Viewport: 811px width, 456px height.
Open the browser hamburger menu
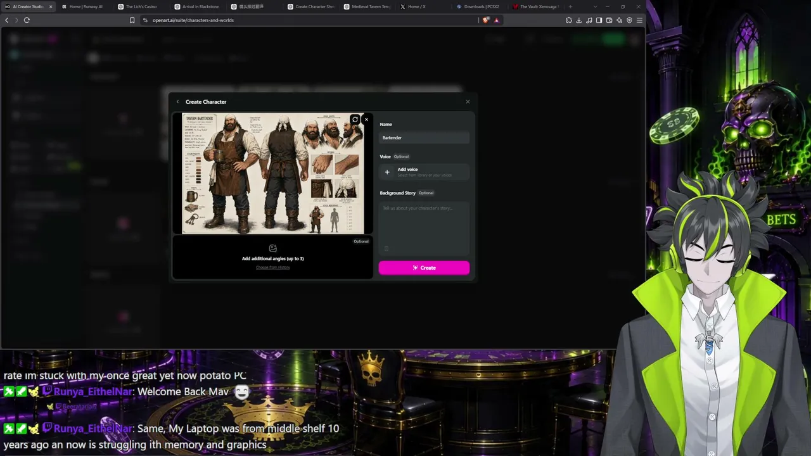point(639,20)
